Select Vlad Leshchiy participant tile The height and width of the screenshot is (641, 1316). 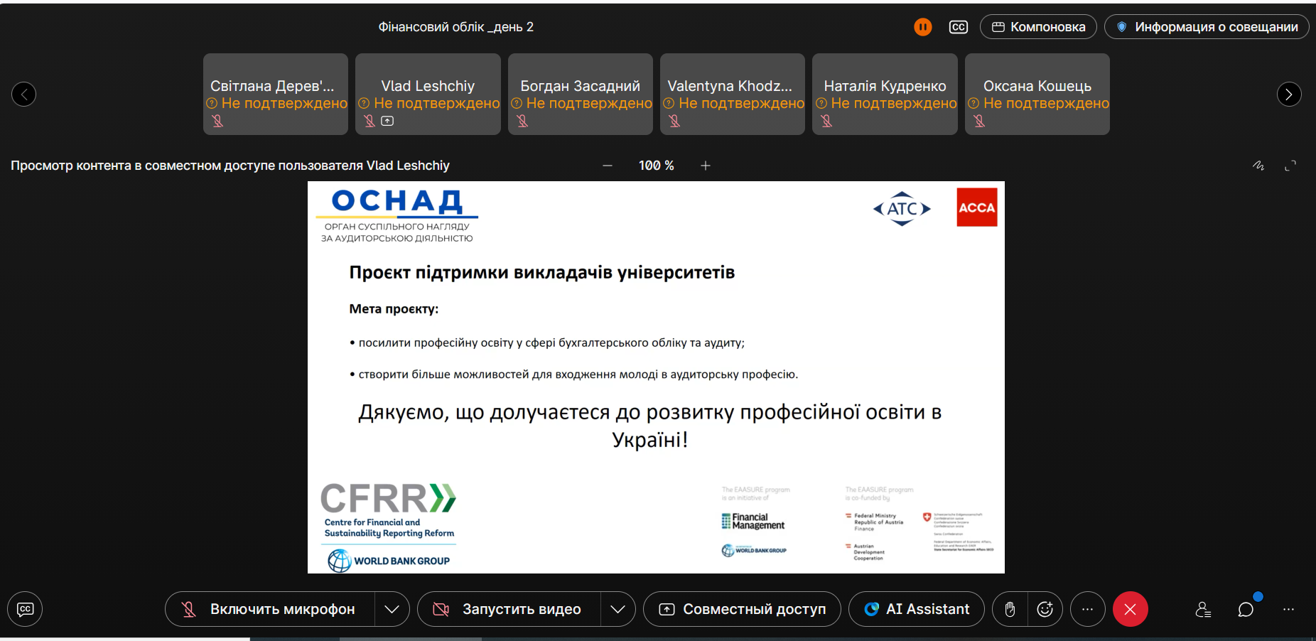pos(428,95)
